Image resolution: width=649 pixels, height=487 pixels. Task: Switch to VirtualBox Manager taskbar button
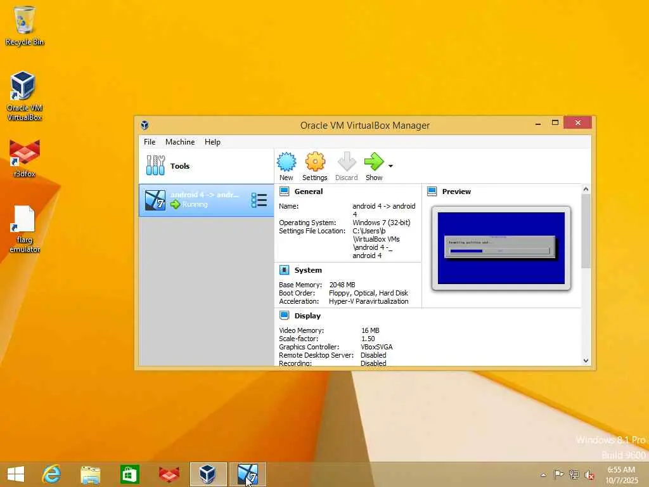(x=208, y=474)
